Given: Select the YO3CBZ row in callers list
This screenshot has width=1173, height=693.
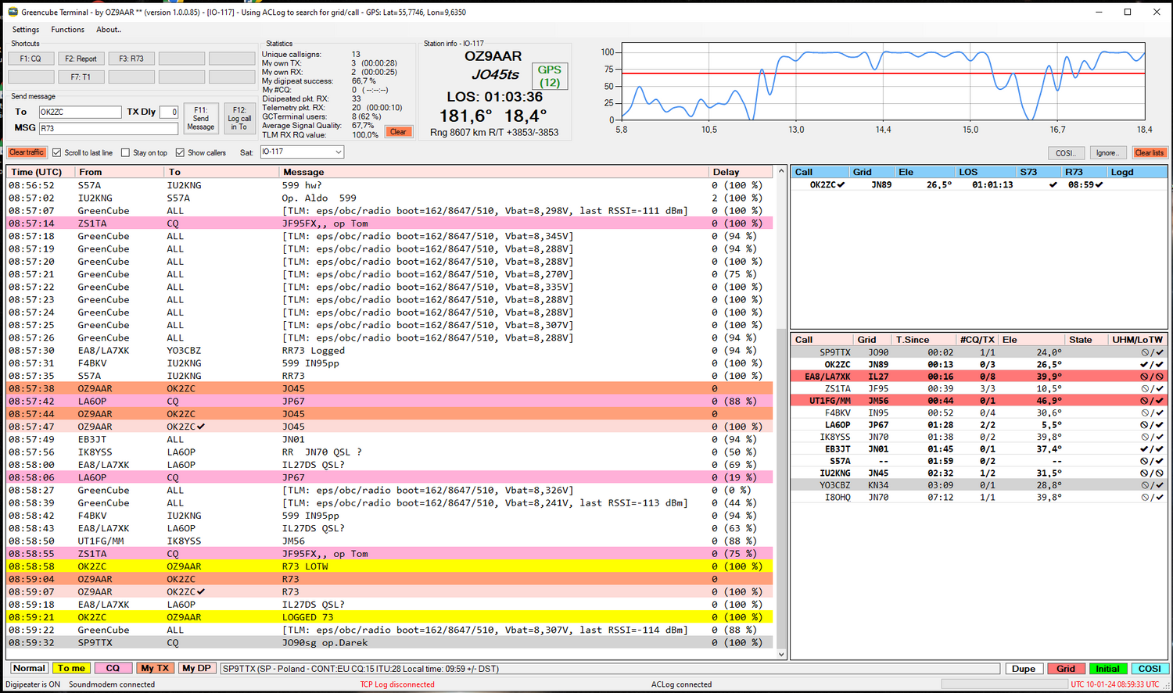Looking at the screenshot, I should click(979, 485).
